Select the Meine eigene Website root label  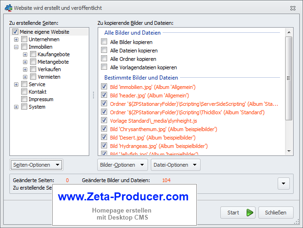click(x=45, y=32)
